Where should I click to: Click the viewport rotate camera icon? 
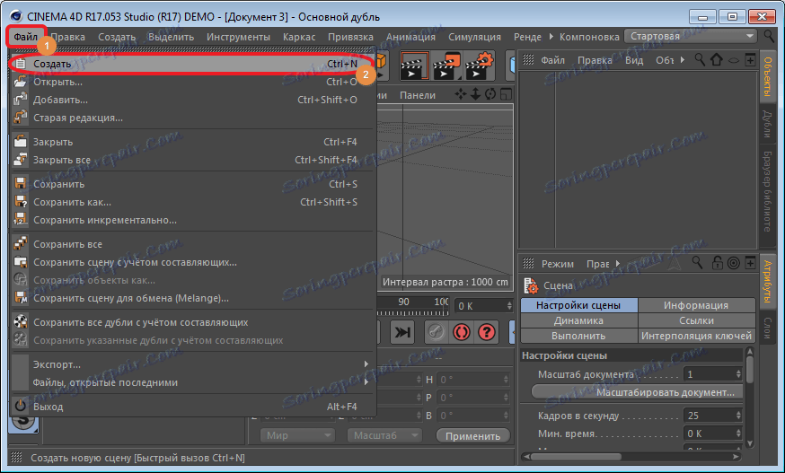(x=490, y=95)
